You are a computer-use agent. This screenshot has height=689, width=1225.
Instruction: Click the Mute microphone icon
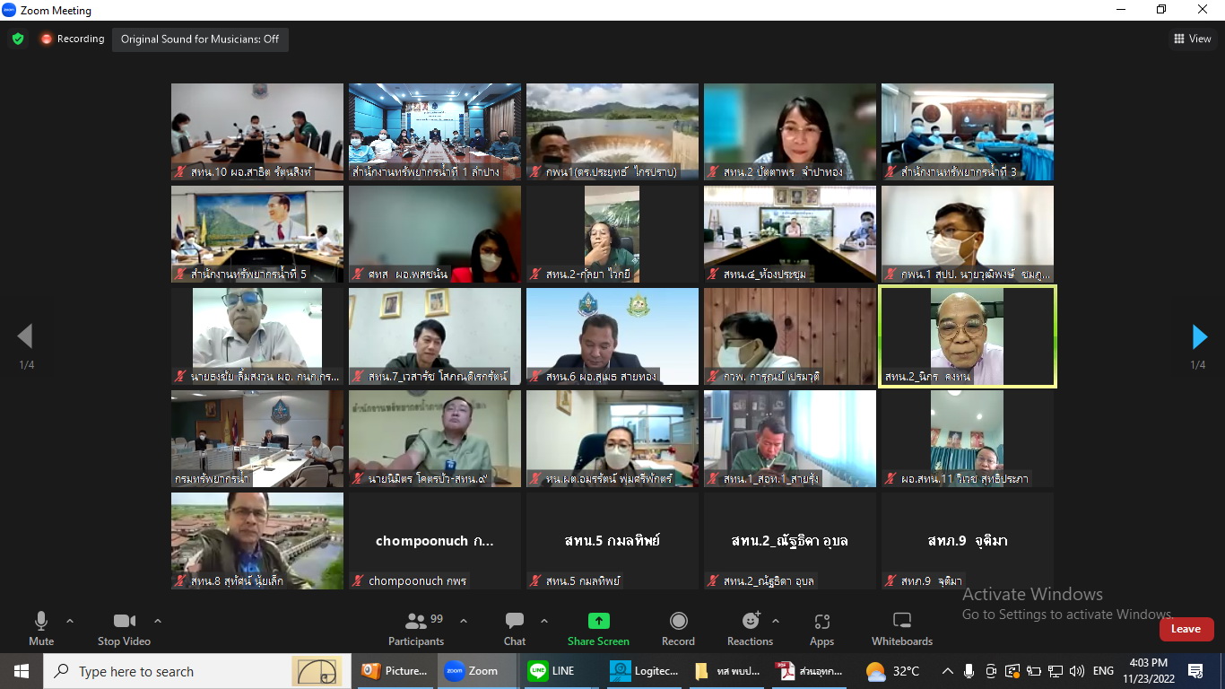pyautogui.click(x=41, y=621)
